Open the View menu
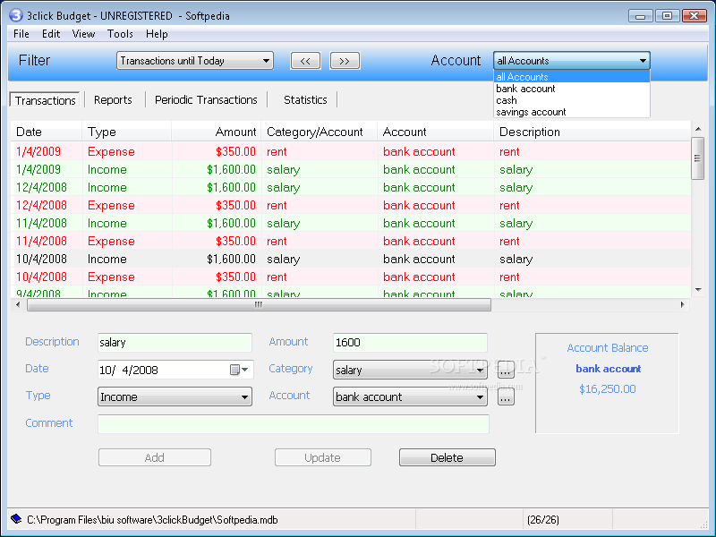 click(x=83, y=34)
